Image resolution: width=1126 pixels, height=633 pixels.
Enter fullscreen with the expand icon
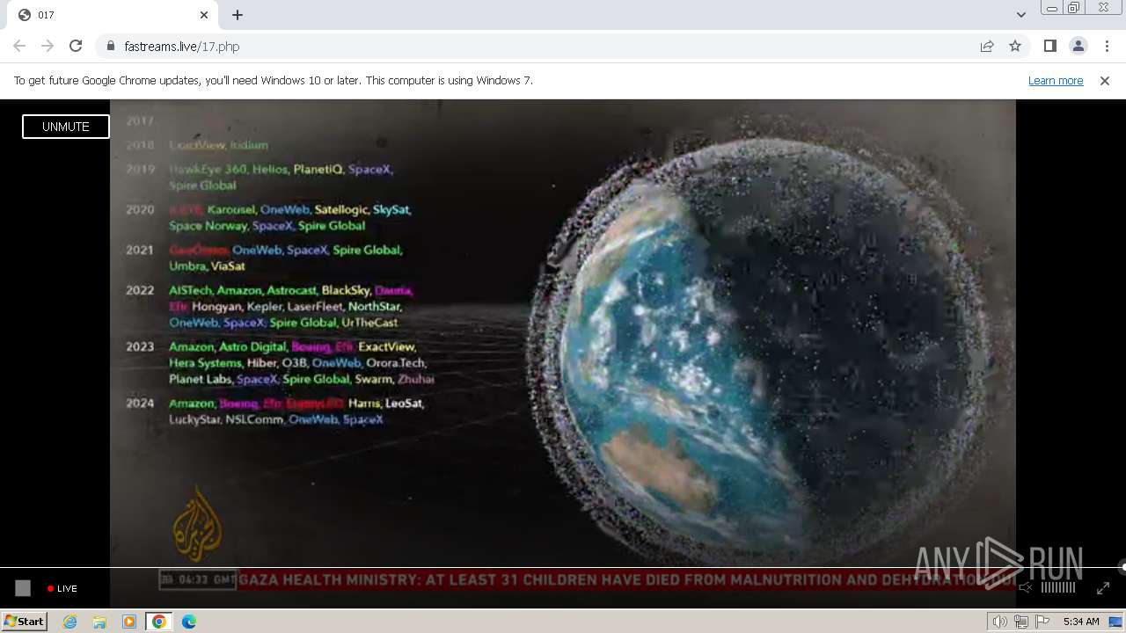click(x=1103, y=588)
